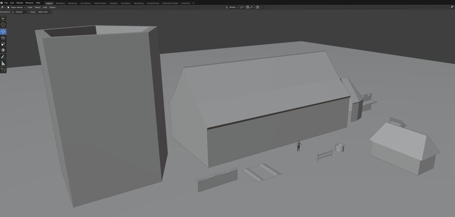Viewport: 455px width, 217px height.
Task: Choose the Transform tool
Action: (x=3, y=50)
